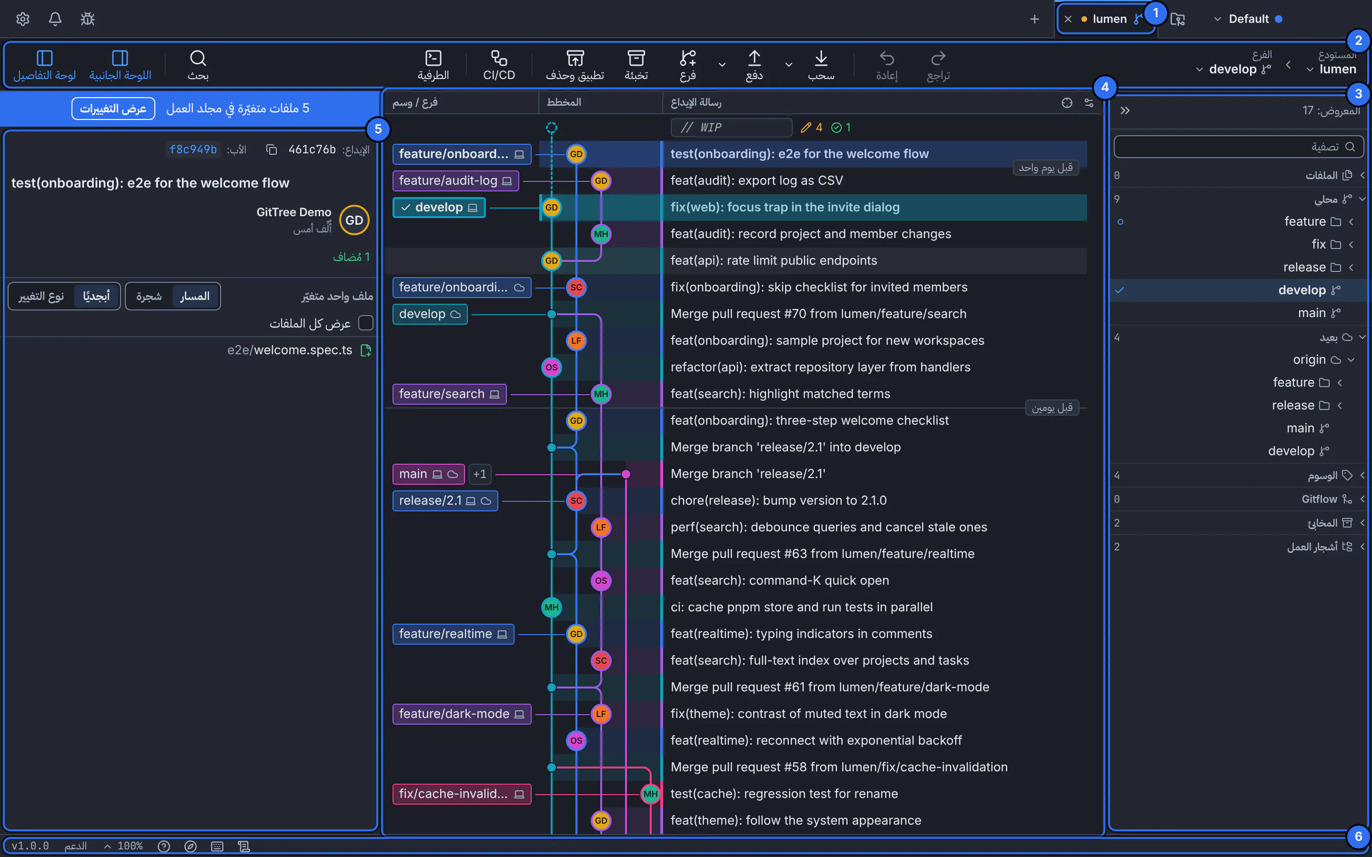The height and width of the screenshot is (857, 1372).
Task: Click the locate HEAD target icon
Action: [x=1067, y=102]
